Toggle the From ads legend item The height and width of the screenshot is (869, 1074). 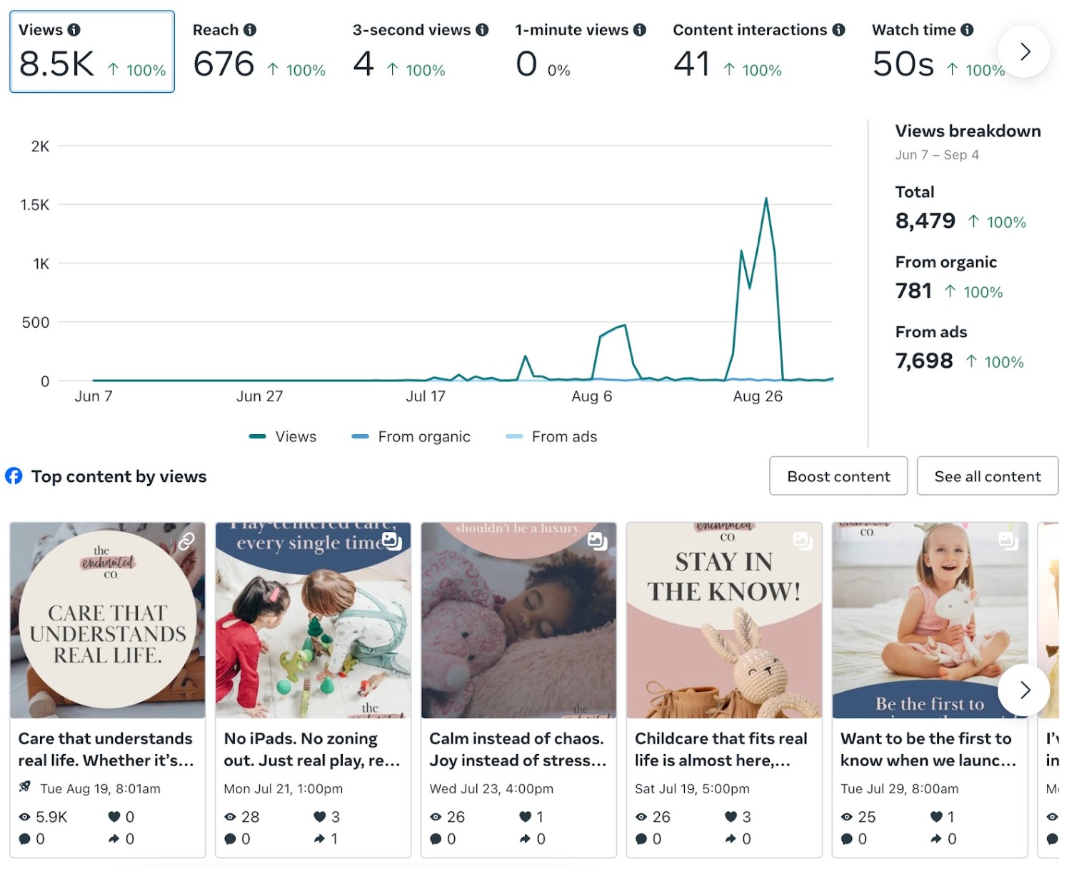pos(551,437)
